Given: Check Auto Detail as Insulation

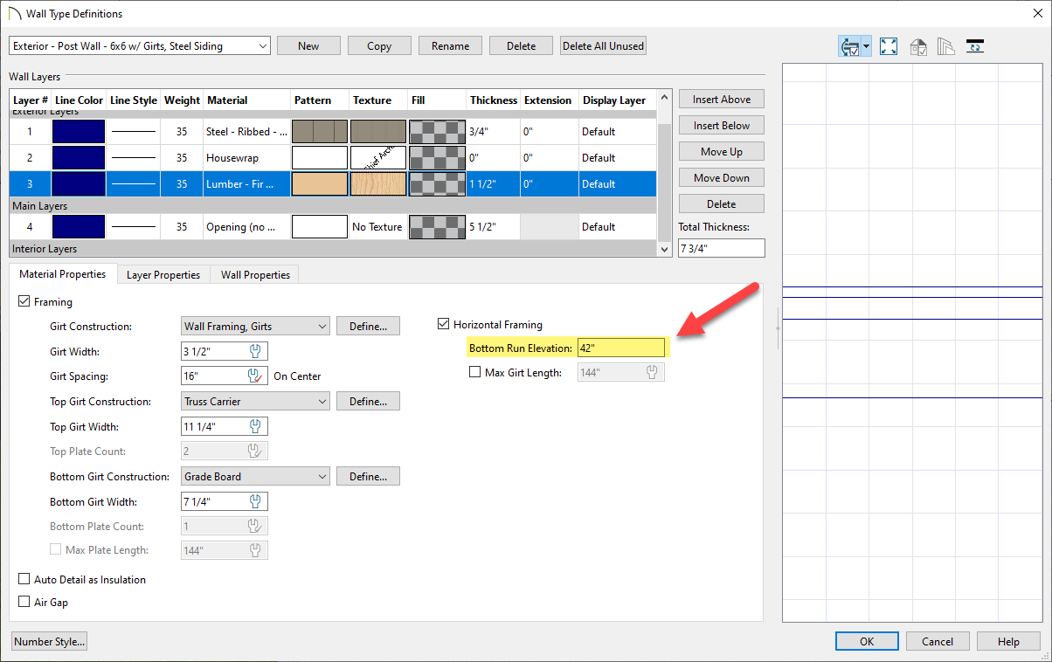Looking at the screenshot, I should click(x=24, y=580).
